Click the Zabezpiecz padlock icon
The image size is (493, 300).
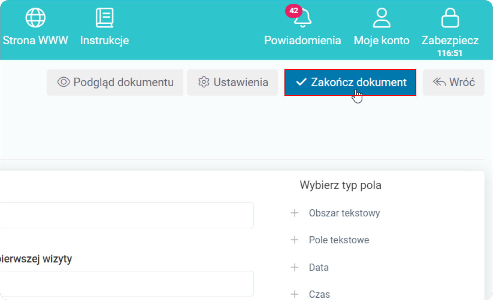[x=450, y=18]
